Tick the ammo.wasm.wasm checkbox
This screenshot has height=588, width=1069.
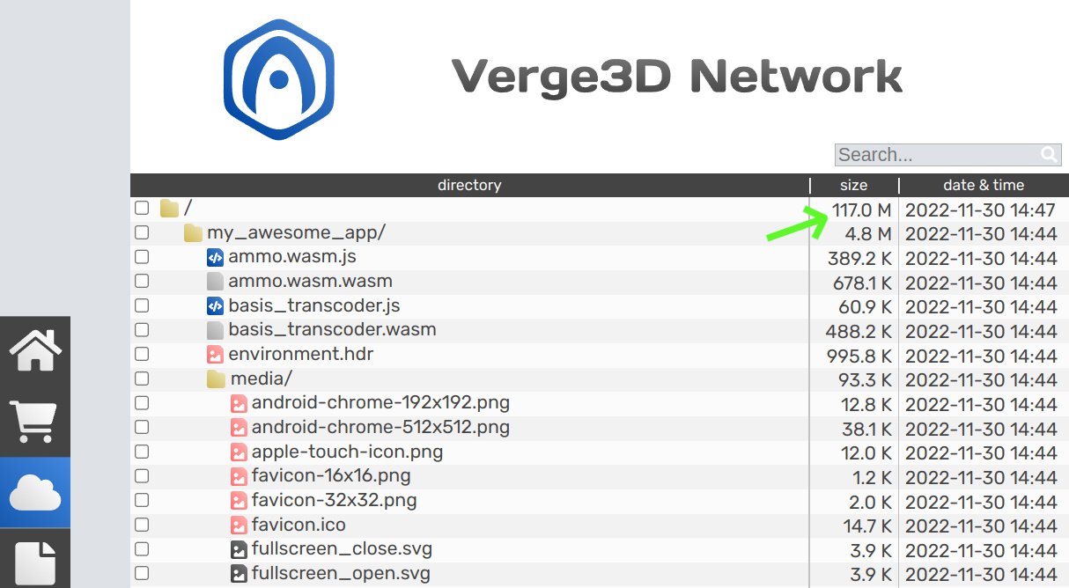pyautogui.click(x=142, y=282)
